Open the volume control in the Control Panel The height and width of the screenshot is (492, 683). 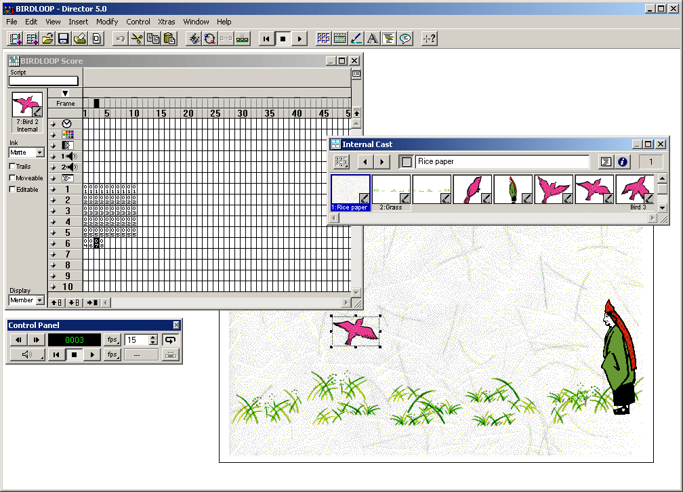(27, 354)
